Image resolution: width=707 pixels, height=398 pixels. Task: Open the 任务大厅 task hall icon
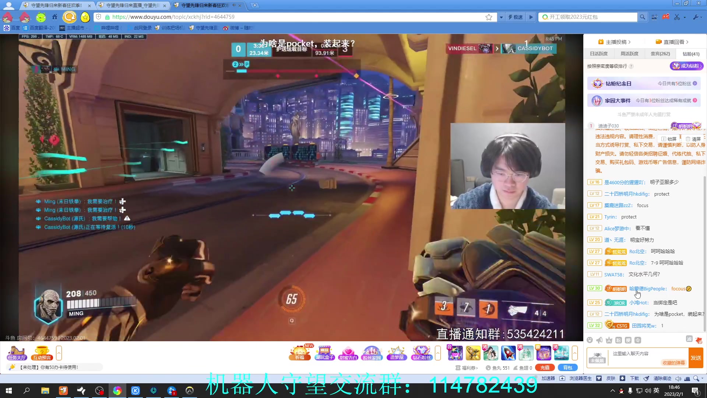click(17, 353)
